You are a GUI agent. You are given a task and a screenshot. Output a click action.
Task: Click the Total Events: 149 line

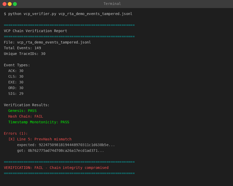(23, 48)
